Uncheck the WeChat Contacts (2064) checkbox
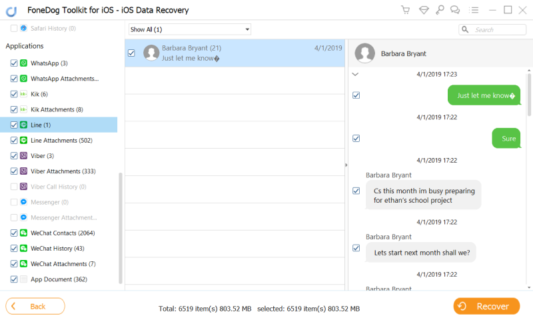Screen dimensions: 533x326 [14, 233]
